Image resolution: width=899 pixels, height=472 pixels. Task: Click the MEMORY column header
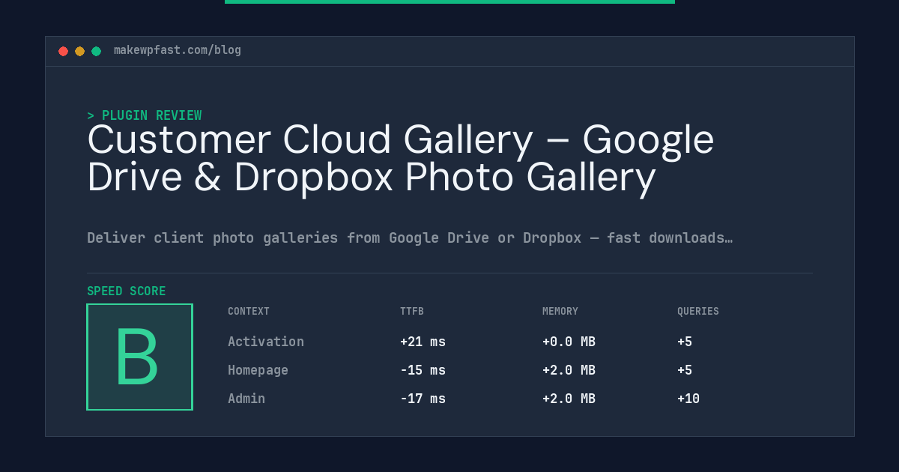[560, 311]
